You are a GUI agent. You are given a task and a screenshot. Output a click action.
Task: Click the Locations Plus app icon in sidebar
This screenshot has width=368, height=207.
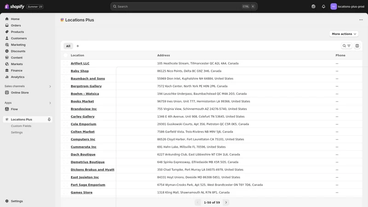(7, 120)
